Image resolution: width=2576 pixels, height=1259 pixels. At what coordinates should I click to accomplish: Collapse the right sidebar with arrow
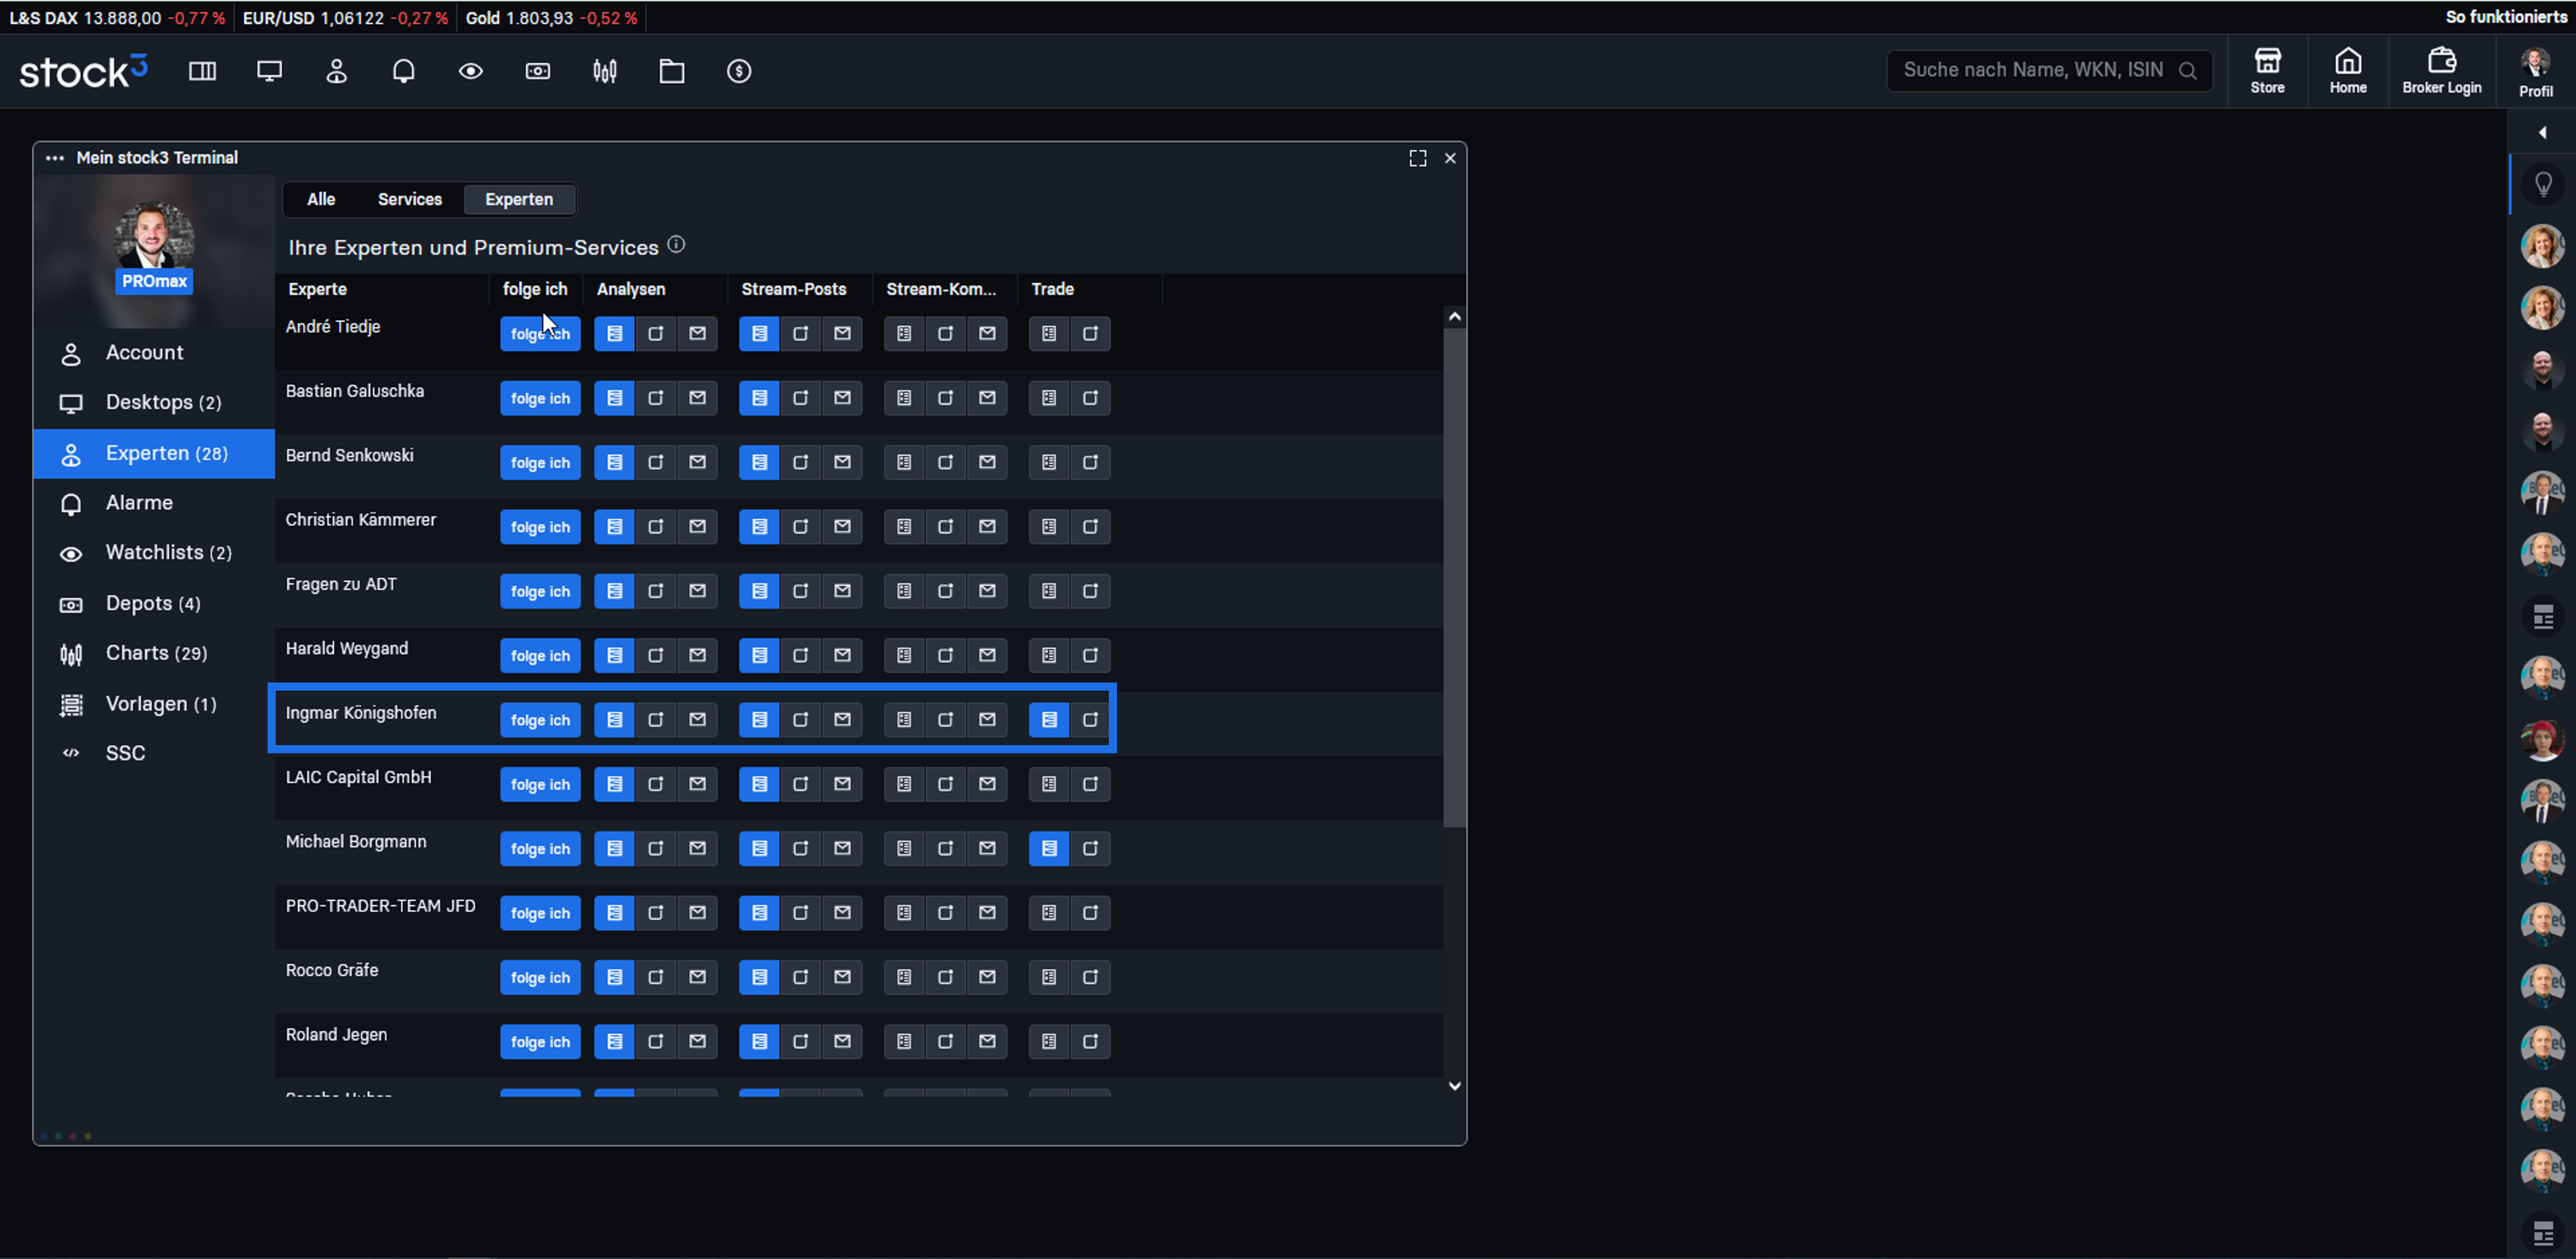[x=2543, y=132]
